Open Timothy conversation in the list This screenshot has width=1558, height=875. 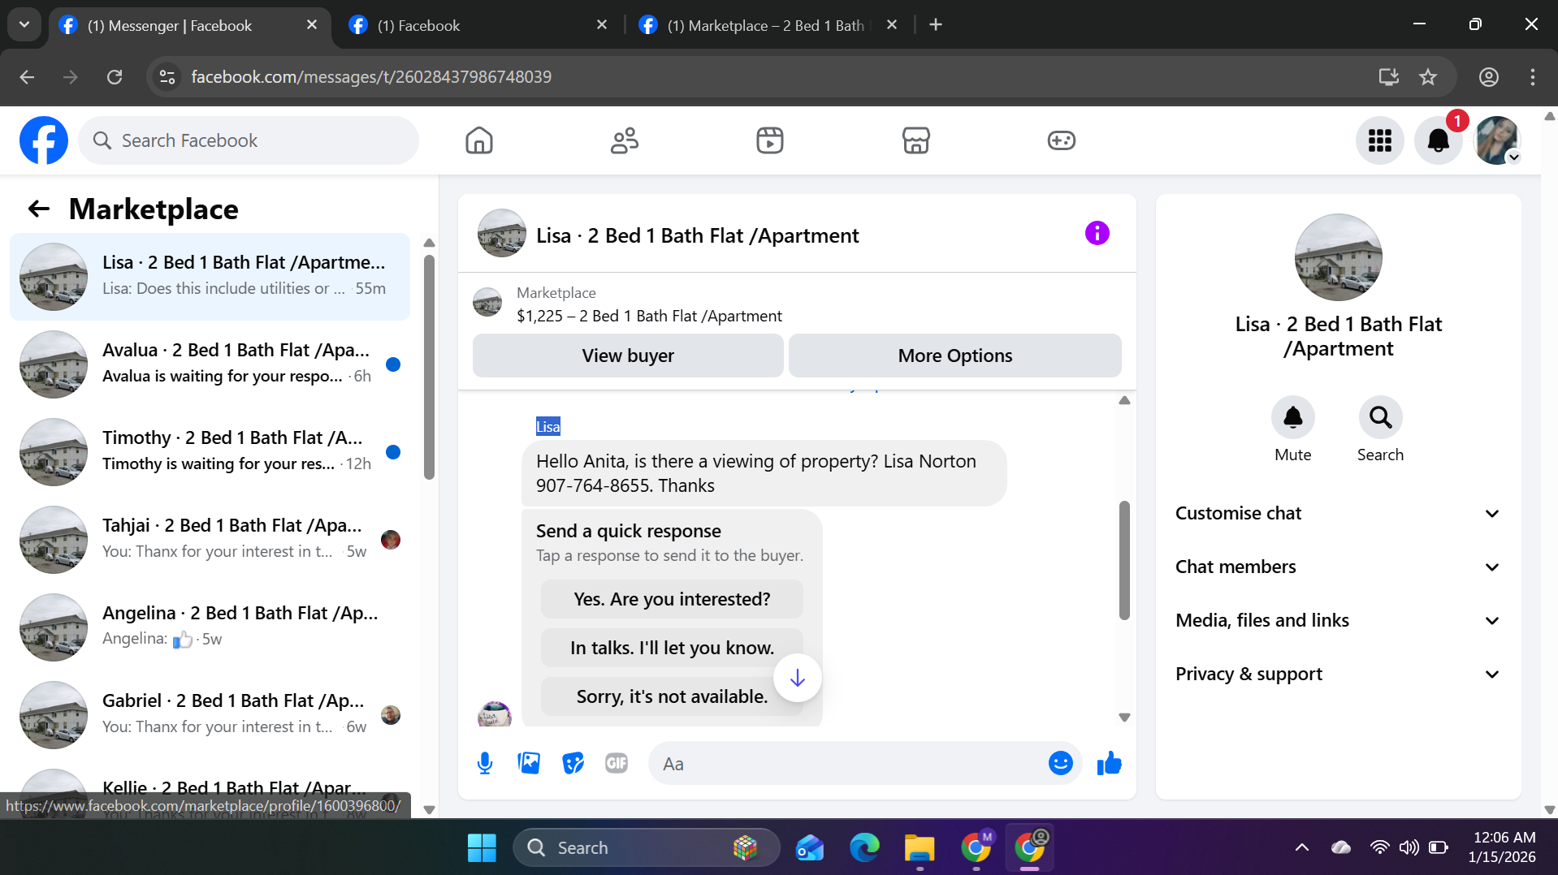click(x=210, y=451)
